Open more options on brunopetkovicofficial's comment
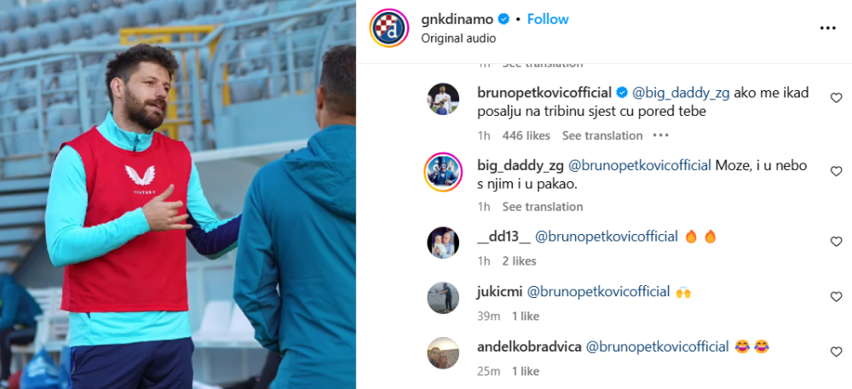Image resolution: width=852 pixels, height=389 pixels. (660, 135)
